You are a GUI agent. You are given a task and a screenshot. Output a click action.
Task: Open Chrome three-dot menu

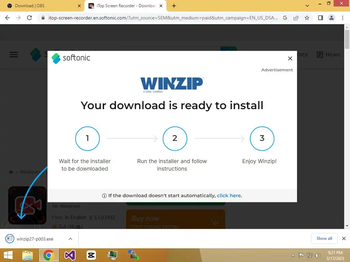(342, 18)
